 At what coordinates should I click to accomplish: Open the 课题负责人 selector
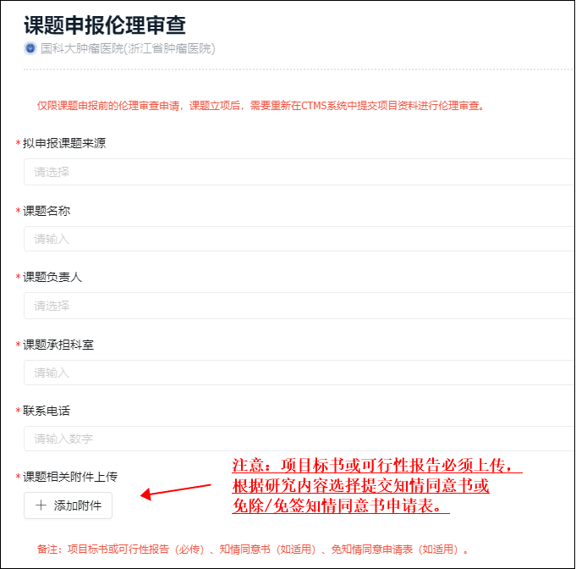click(299, 306)
